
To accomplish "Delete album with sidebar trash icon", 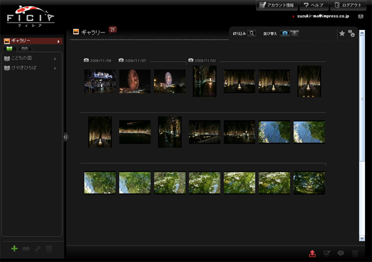I will pos(49,249).
